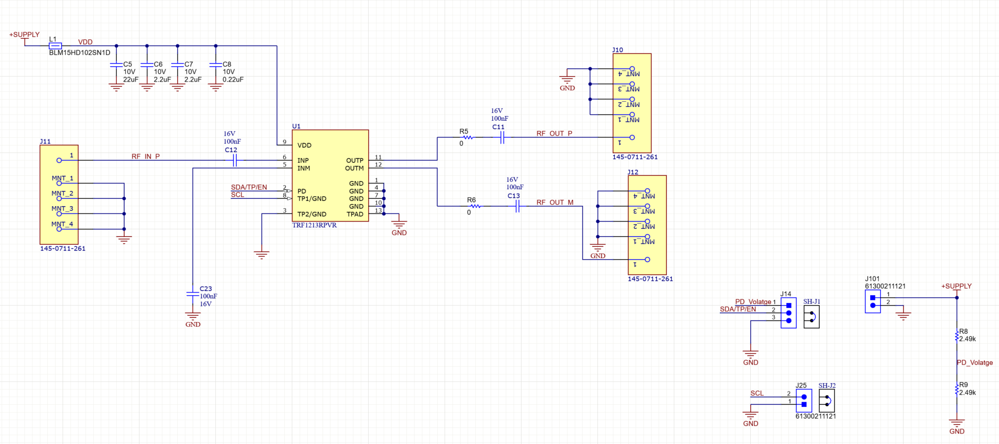Click the J12 connector body
This screenshot has width=999, height=444.
click(647, 225)
